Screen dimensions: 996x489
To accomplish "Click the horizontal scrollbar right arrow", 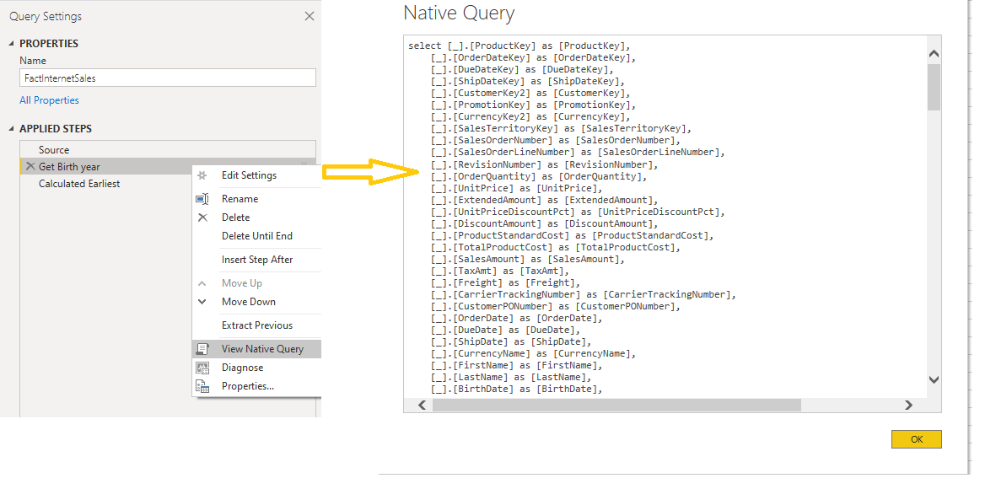I will (x=907, y=405).
